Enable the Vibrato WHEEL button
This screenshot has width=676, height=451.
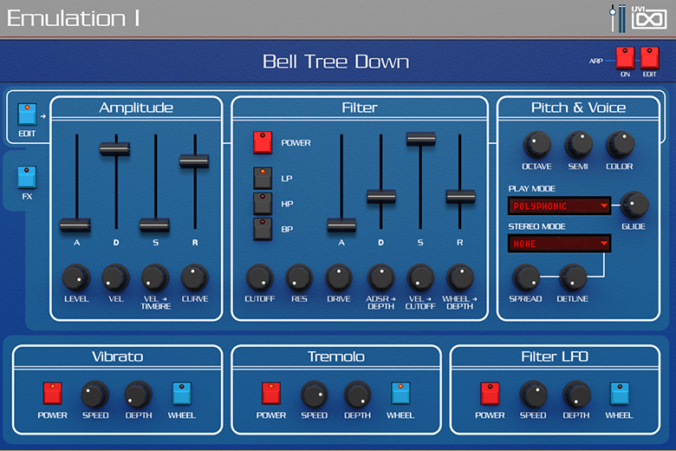181,394
